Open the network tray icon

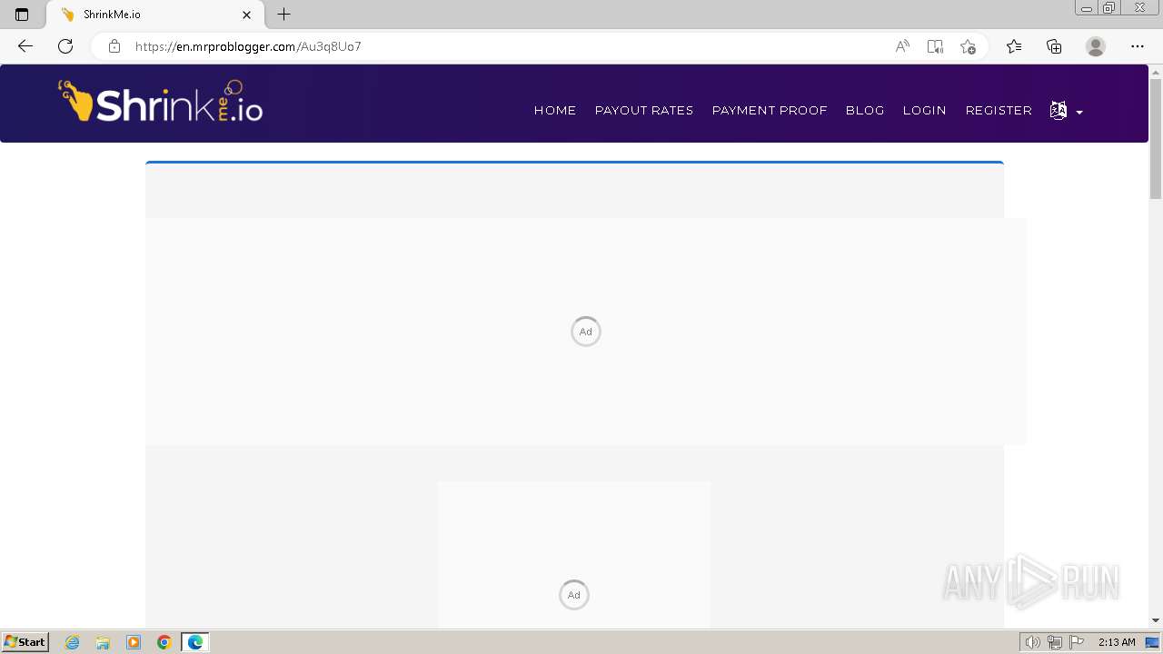coord(1055,642)
